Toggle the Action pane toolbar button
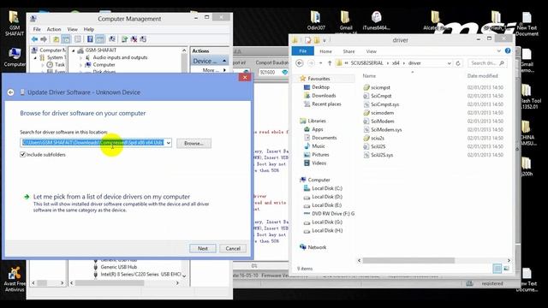The width and height of the screenshot is (548, 308). (100, 39)
